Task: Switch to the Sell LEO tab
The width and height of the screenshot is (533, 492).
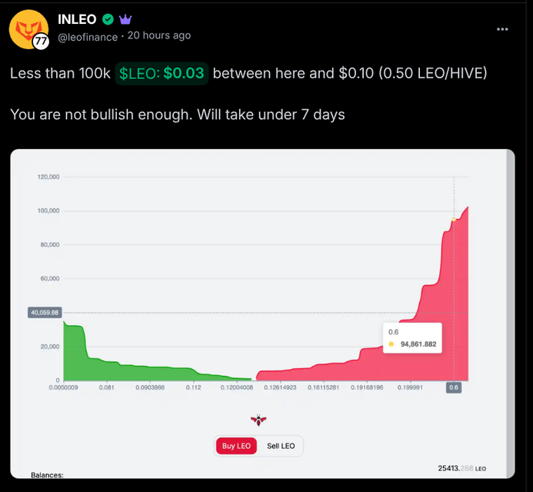Action: [281, 446]
